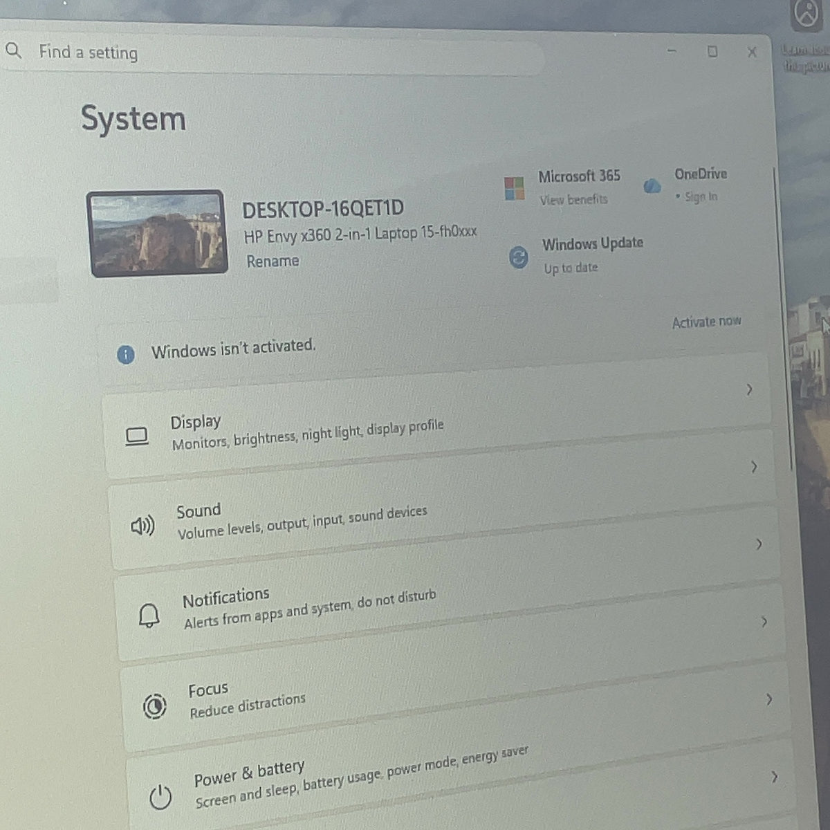Viewport: 830px width, 830px height.
Task: Click the Windows Update sync icon
Action: (518, 257)
